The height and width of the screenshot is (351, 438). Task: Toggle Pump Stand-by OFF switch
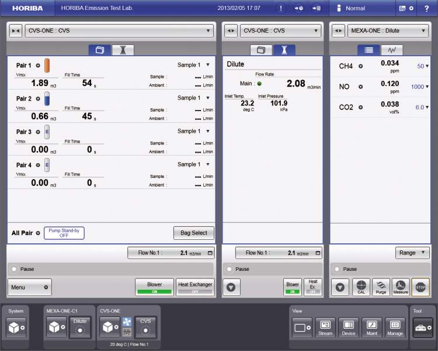64,233
